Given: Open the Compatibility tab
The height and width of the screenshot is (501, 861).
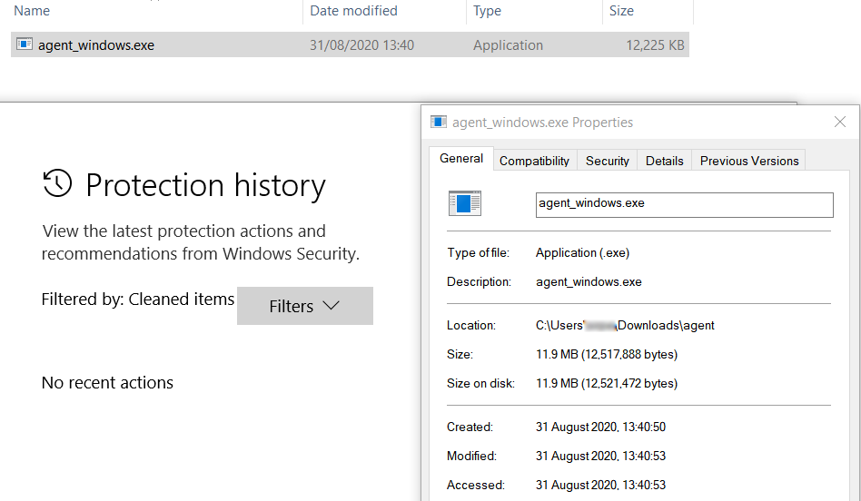Looking at the screenshot, I should pyautogui.click(x=534, y=161).
